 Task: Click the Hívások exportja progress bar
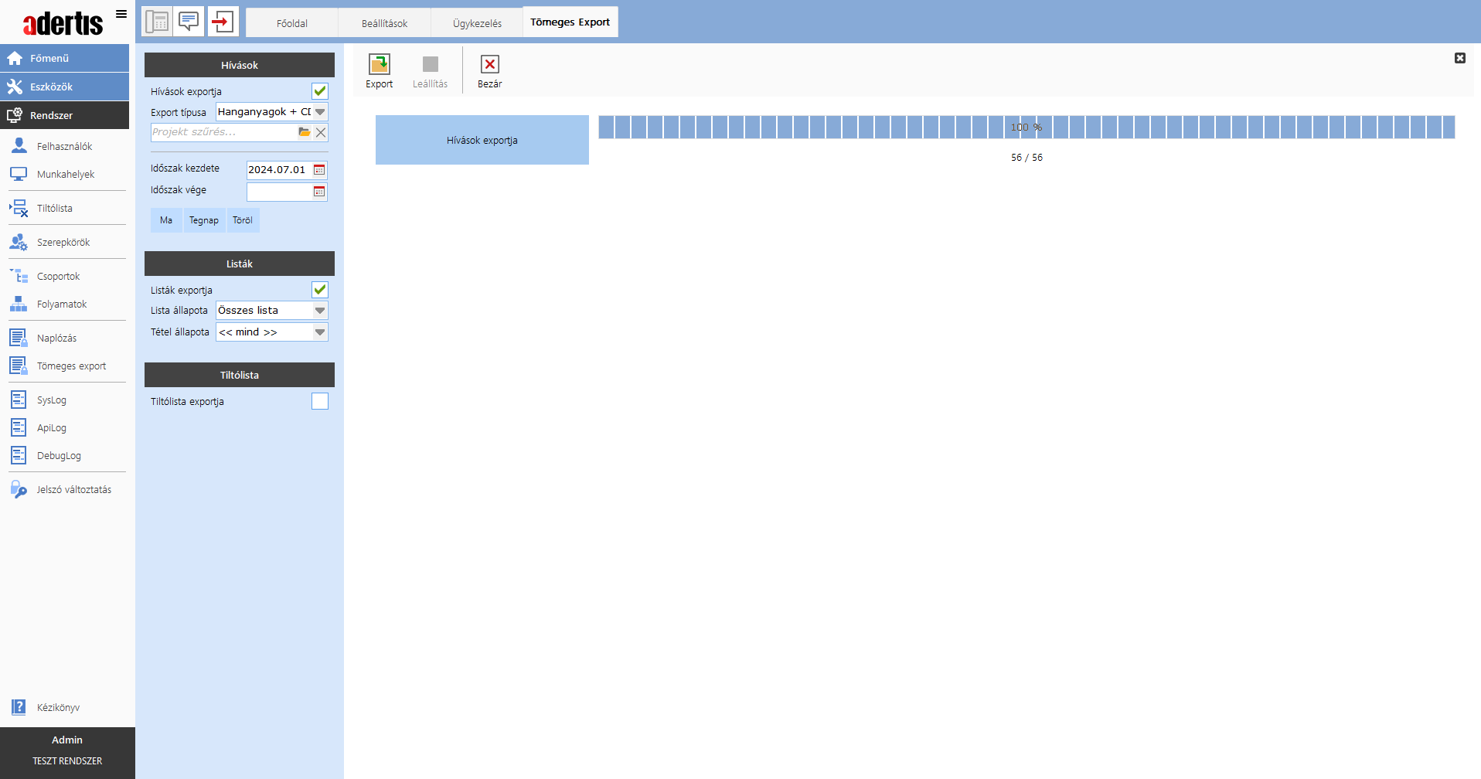[x=1026, y=128]
